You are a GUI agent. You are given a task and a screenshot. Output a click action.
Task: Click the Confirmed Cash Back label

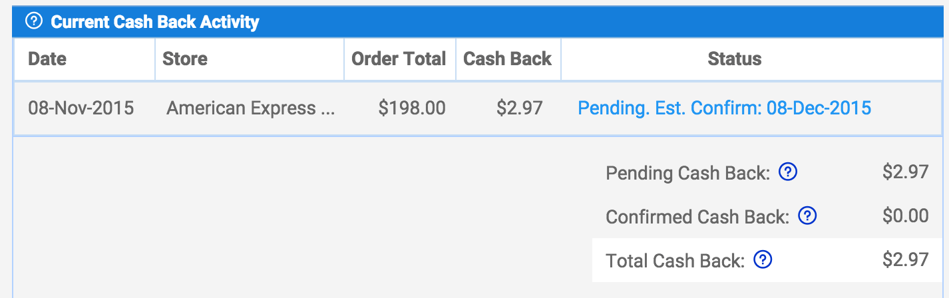(697, 217)
